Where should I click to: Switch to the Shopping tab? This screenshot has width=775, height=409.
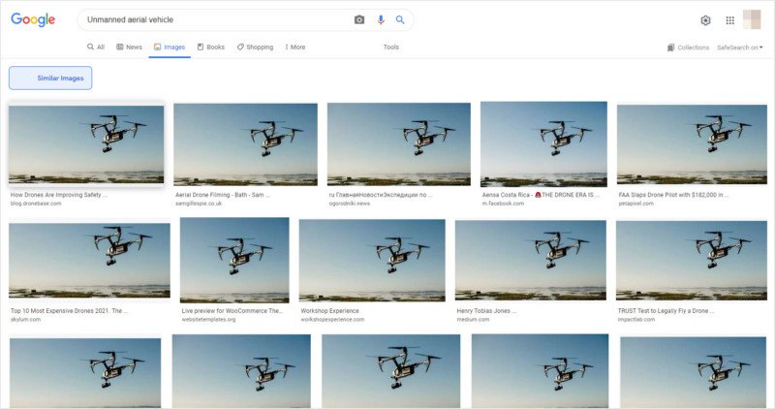tap(255, 47)
